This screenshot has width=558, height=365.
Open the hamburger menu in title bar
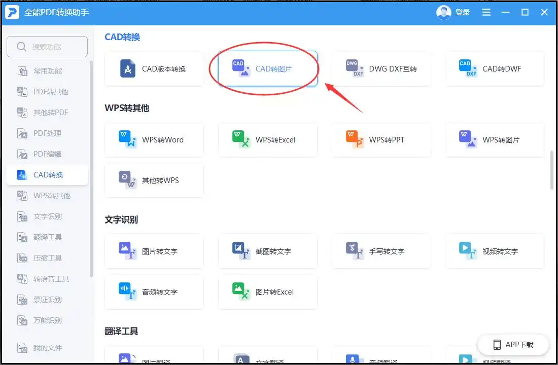[x=486, y=13]
